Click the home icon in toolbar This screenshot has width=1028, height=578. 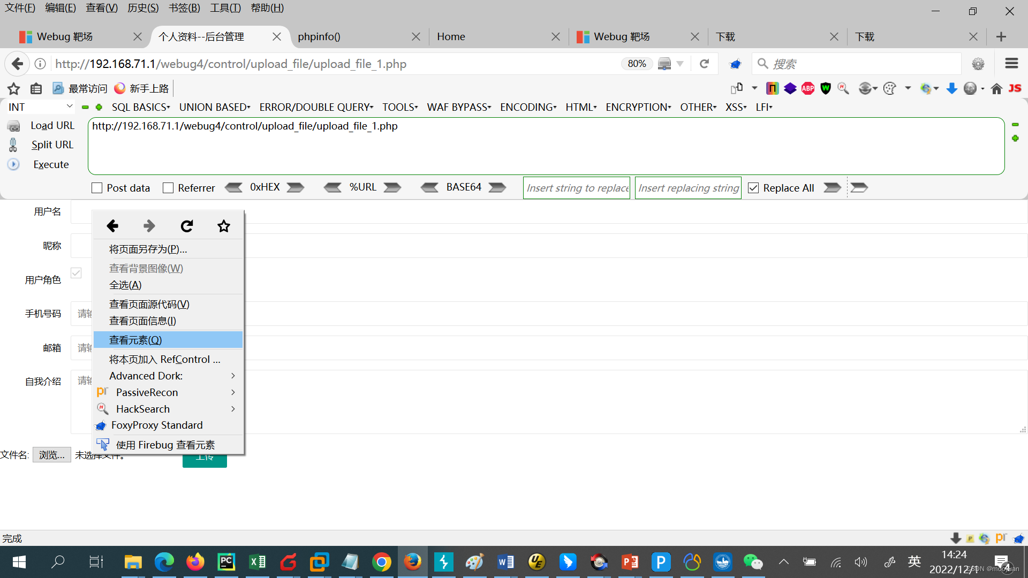(x=996, y=89)
